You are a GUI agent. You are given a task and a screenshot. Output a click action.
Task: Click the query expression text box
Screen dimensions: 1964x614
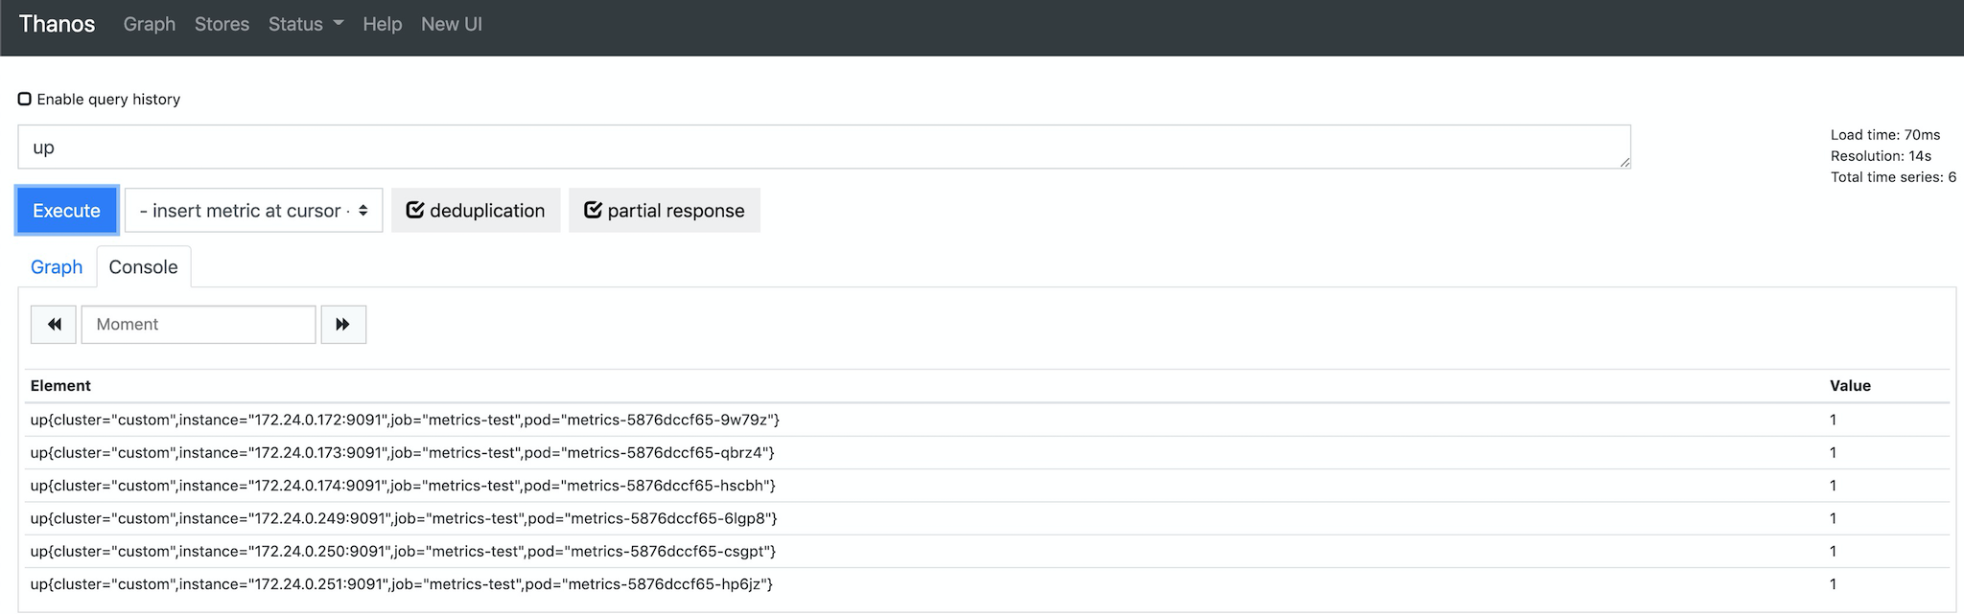(x=825, y=147)
